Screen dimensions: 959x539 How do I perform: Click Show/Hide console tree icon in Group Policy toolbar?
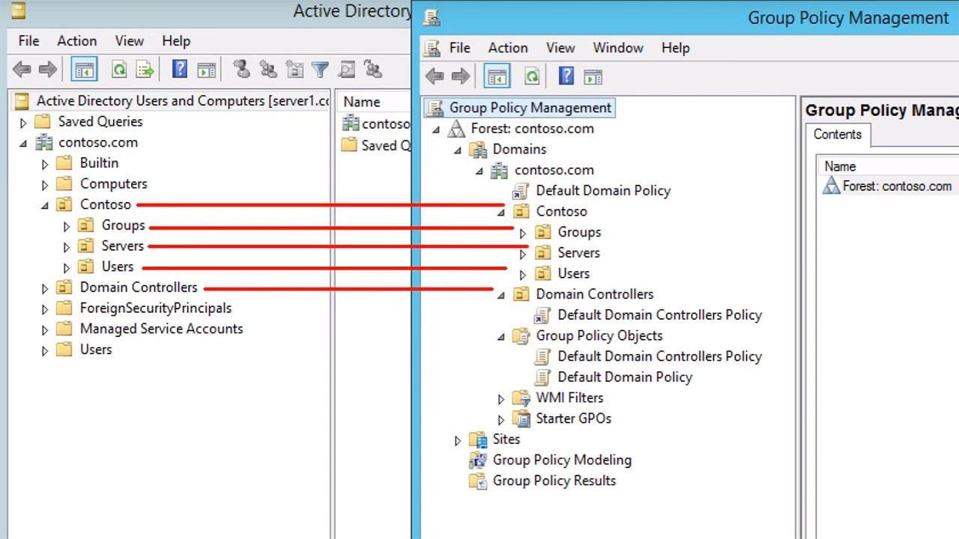tap(497, 76)
